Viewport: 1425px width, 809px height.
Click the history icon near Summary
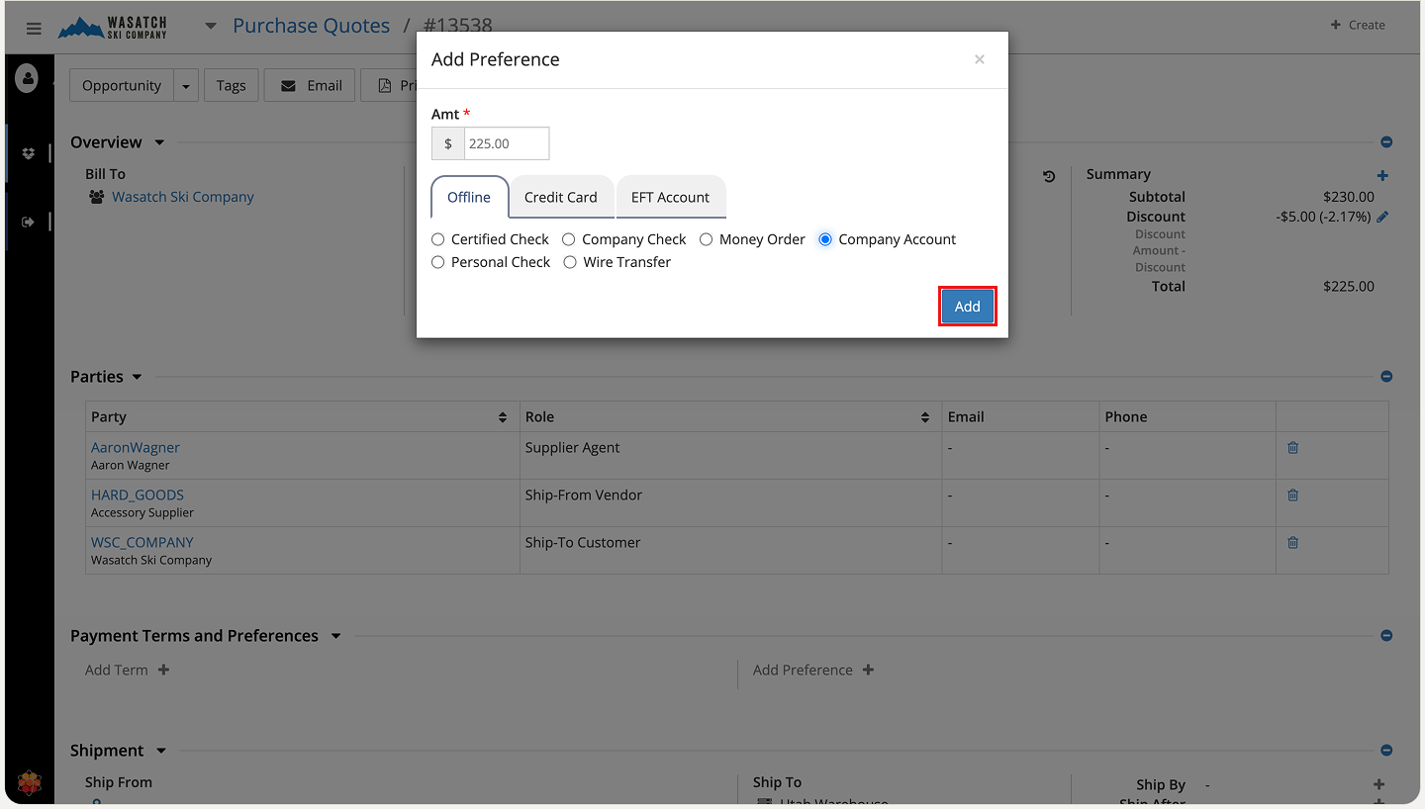[x=1049, y=176]
